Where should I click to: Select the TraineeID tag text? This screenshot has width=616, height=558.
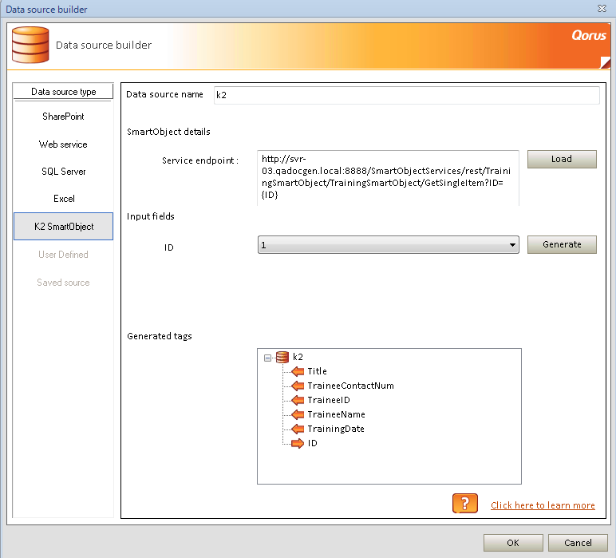pos(329,400)
